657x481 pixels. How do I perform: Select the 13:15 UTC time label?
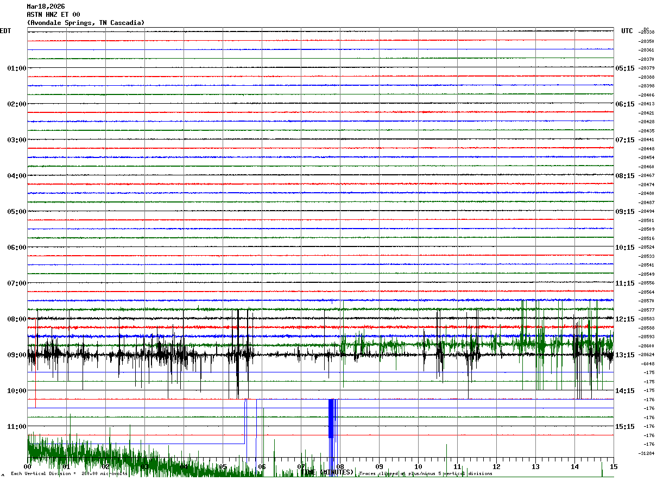[625, 355]
